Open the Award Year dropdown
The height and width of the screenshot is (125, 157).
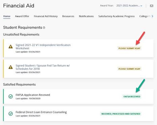pos(129,6)
